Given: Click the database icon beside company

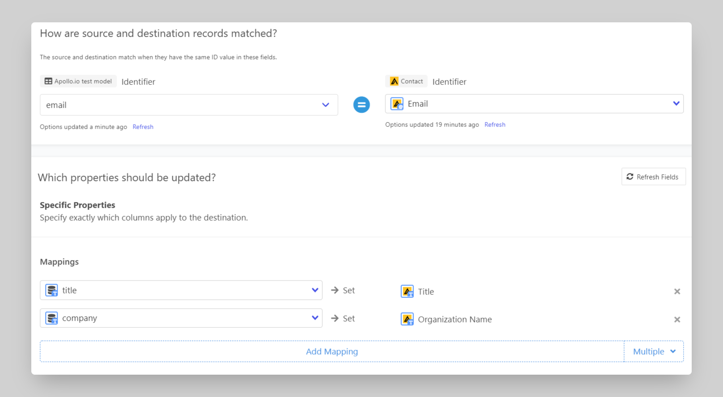Looking at the screenshot, I should [52, 318].
